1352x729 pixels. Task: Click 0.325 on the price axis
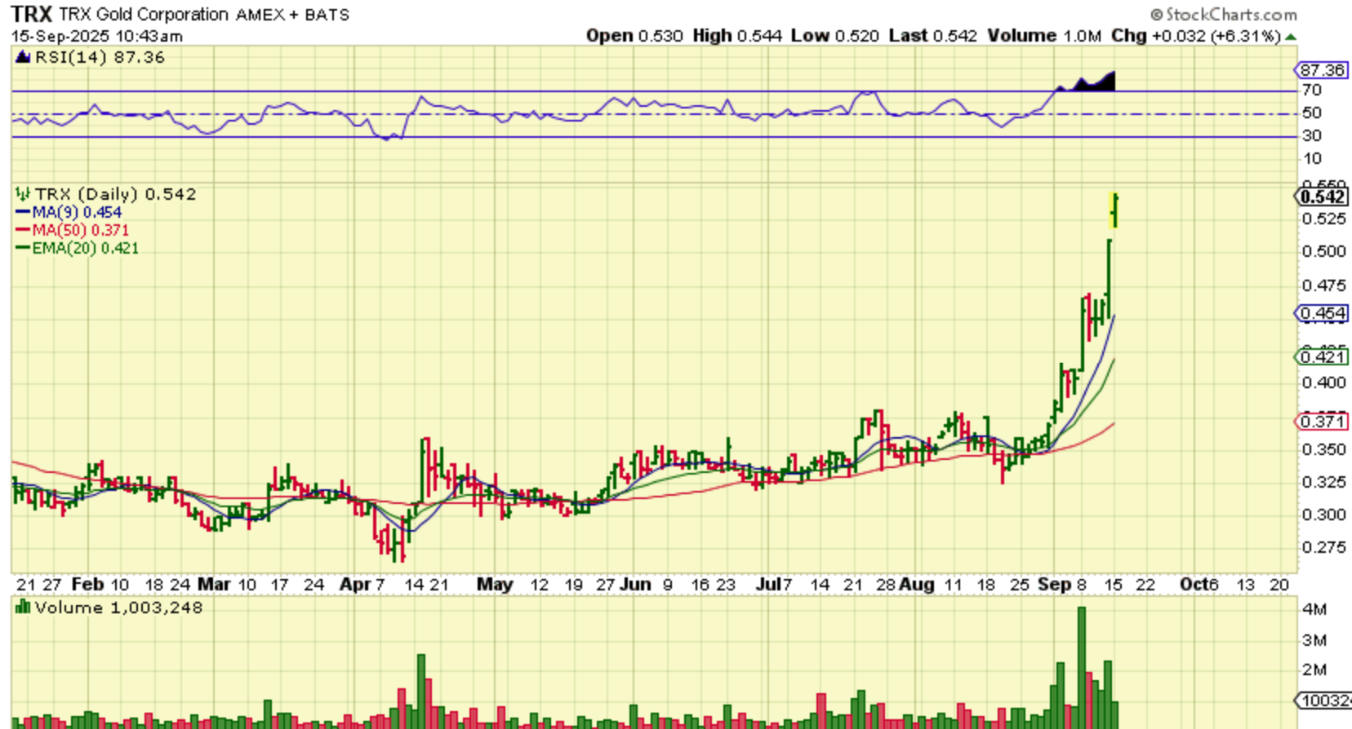click(x=1323, y=482)
